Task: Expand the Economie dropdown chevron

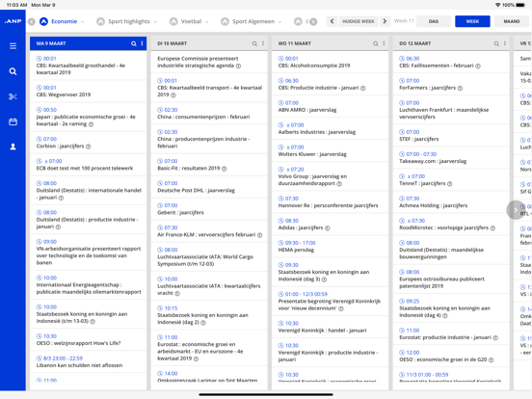Action: [83, 22]
